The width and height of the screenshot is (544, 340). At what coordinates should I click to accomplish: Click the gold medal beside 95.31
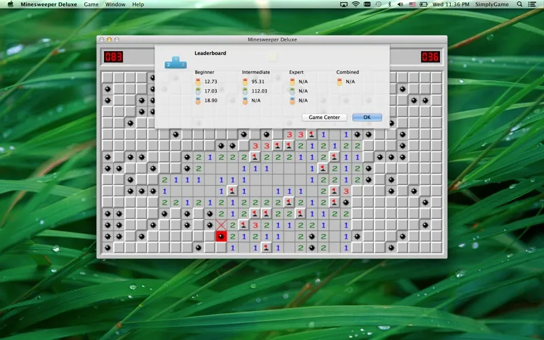(x=245, y=82)
